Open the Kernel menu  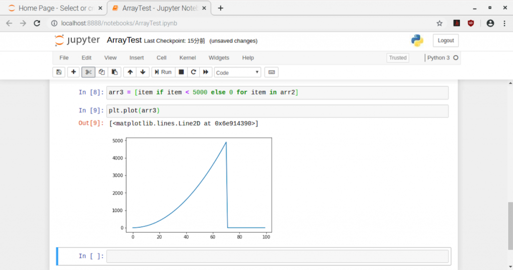tap(187, 57)
